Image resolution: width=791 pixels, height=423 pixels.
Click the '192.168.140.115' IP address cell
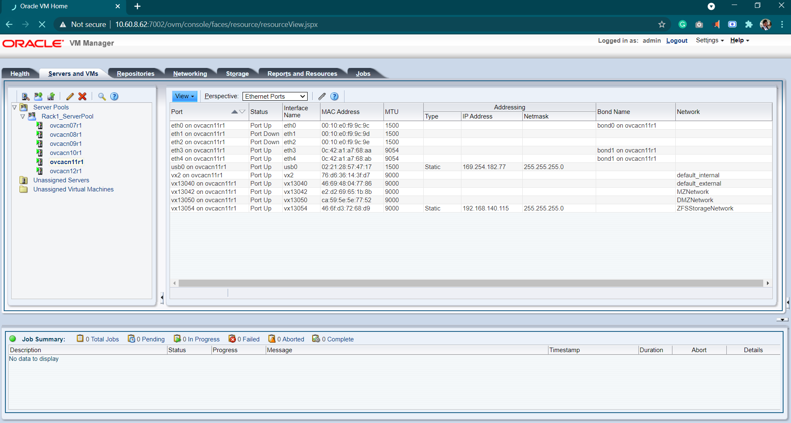pyautogui.click(x=485, y=208)
